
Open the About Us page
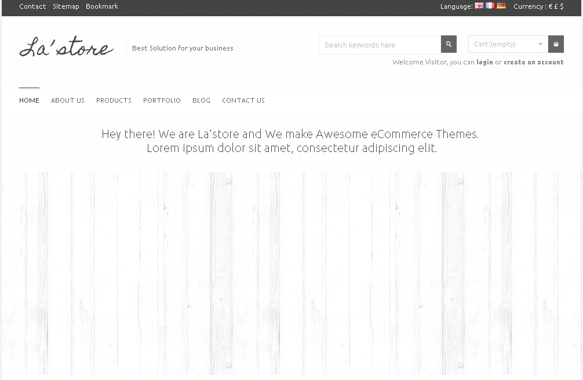(68, 100)
